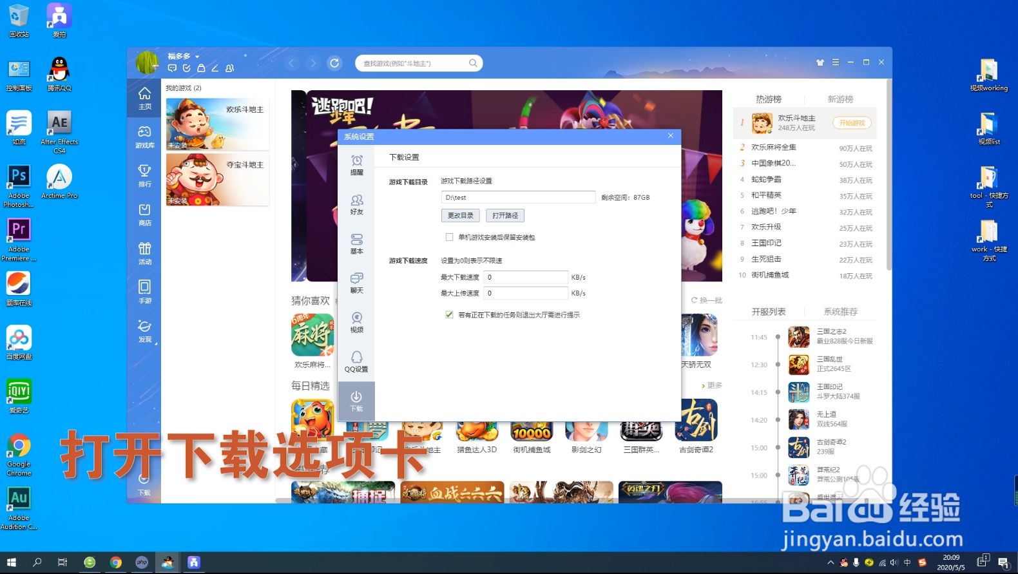
Task: Uncheck the download-task exit prompt checkbox
Action: click(449, 314)
